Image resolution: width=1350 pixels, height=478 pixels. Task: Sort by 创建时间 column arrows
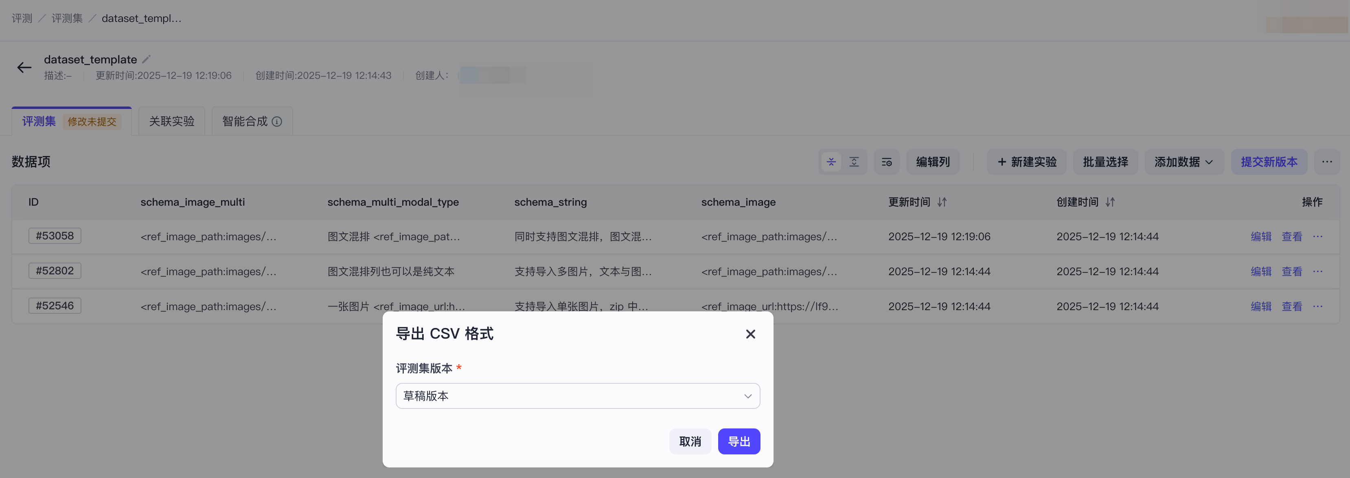coord(1111,202)
